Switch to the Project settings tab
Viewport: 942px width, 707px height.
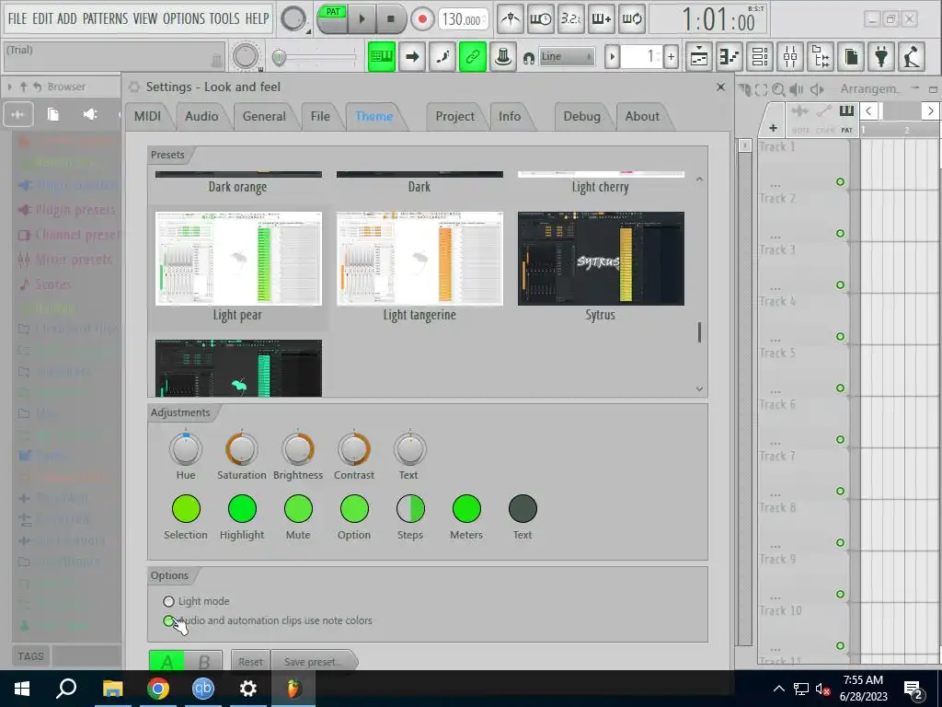(454, 116)
